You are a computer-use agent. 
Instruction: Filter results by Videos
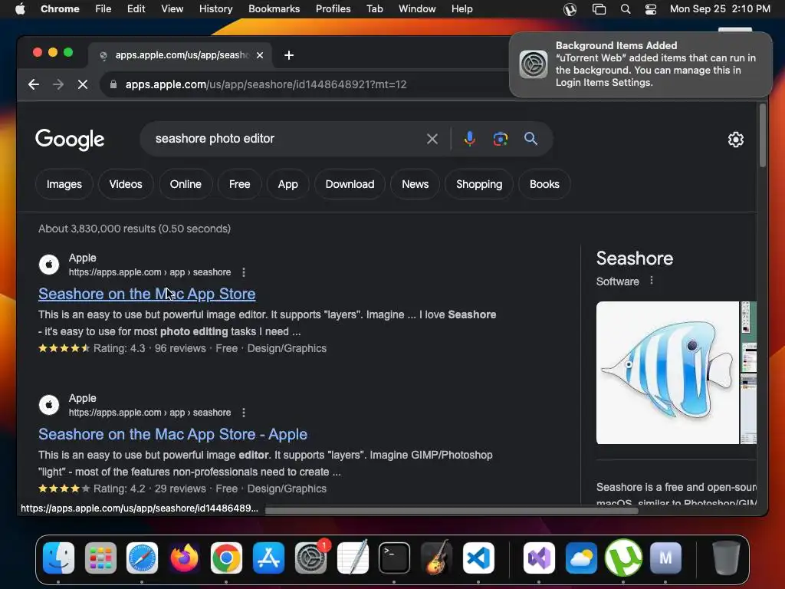[126, 184]
